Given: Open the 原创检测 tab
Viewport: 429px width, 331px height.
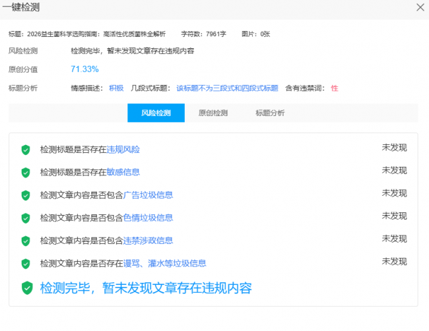Looking at the screenshot, I should (213, 113).
